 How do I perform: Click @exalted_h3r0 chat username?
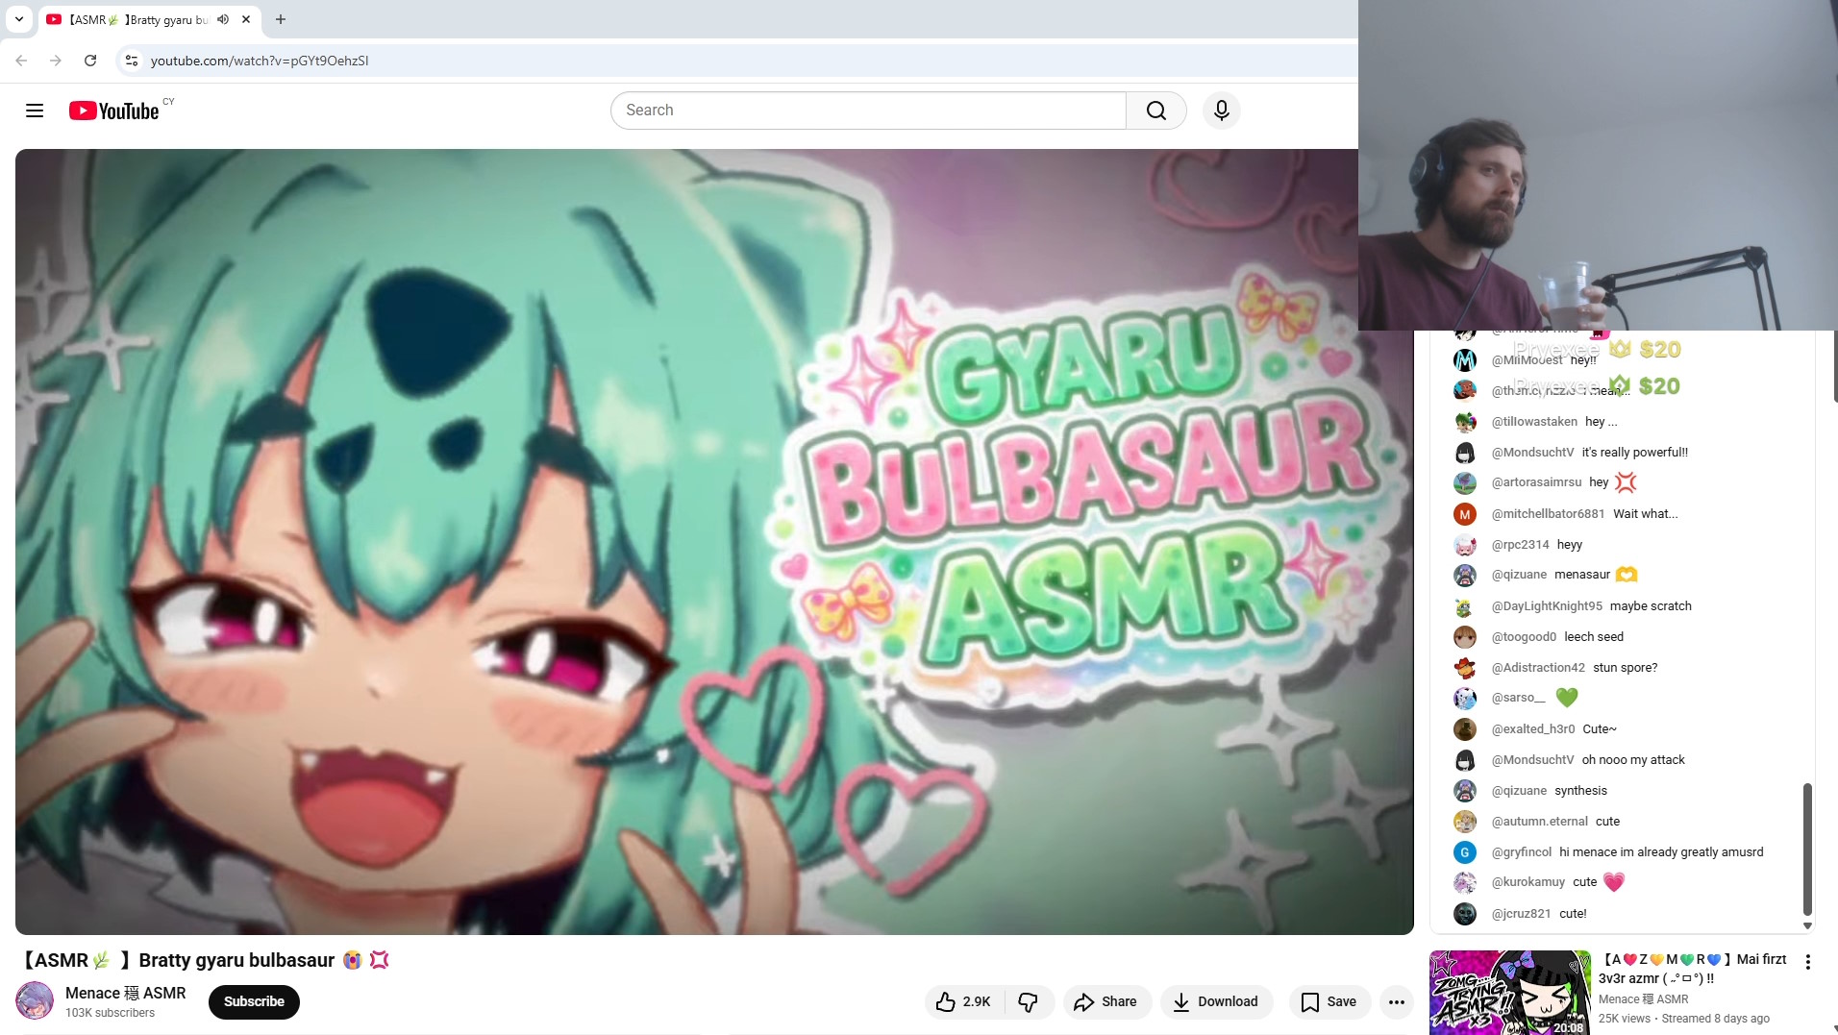pyautogui.click(x=1533, y=729)
